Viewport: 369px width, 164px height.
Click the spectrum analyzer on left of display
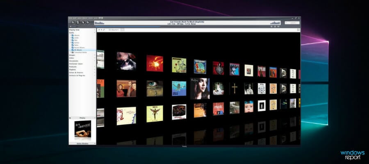click(99, 23)
